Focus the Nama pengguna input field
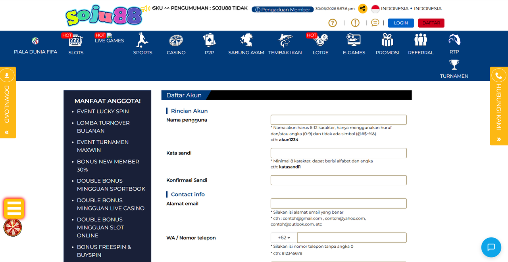This screenshot has width=508, height=262. 339,120
